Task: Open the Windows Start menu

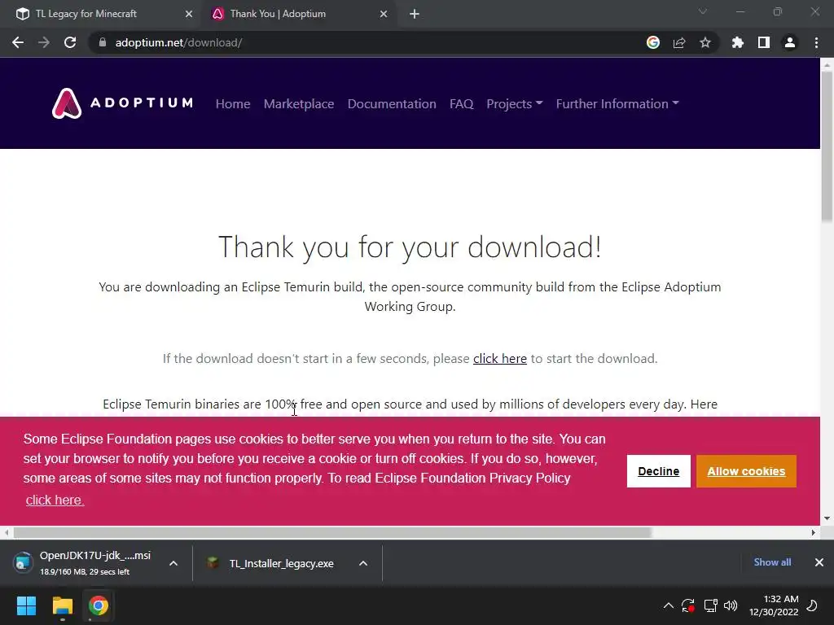Action: tap(26, 605)
